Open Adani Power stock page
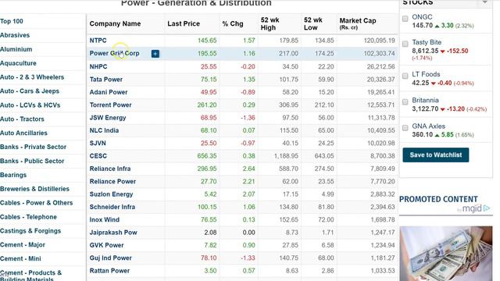This screenshot has width=500, height=281. (109, 92)
